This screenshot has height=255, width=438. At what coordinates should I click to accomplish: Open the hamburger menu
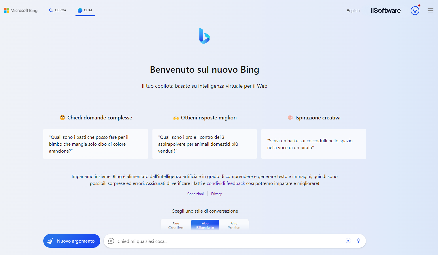coord(431,10)
